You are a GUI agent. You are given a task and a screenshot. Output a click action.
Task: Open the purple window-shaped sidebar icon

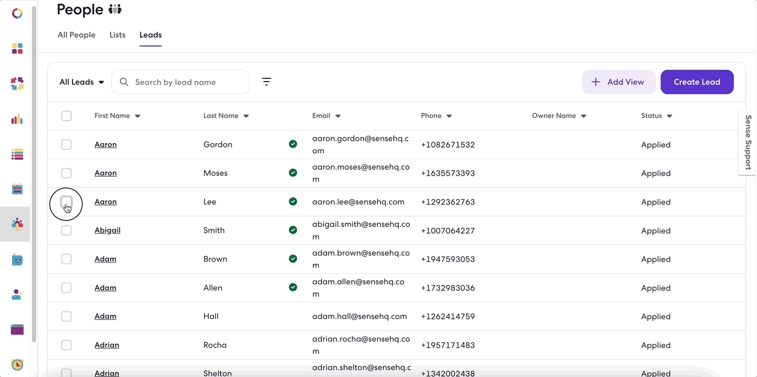pyautogui.click(x=17, y=330)
